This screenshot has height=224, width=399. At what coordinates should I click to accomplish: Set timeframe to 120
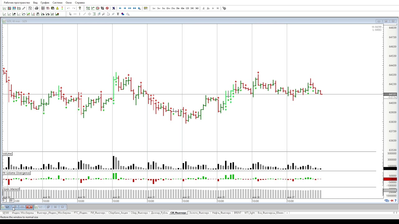(x=187, y=8)
